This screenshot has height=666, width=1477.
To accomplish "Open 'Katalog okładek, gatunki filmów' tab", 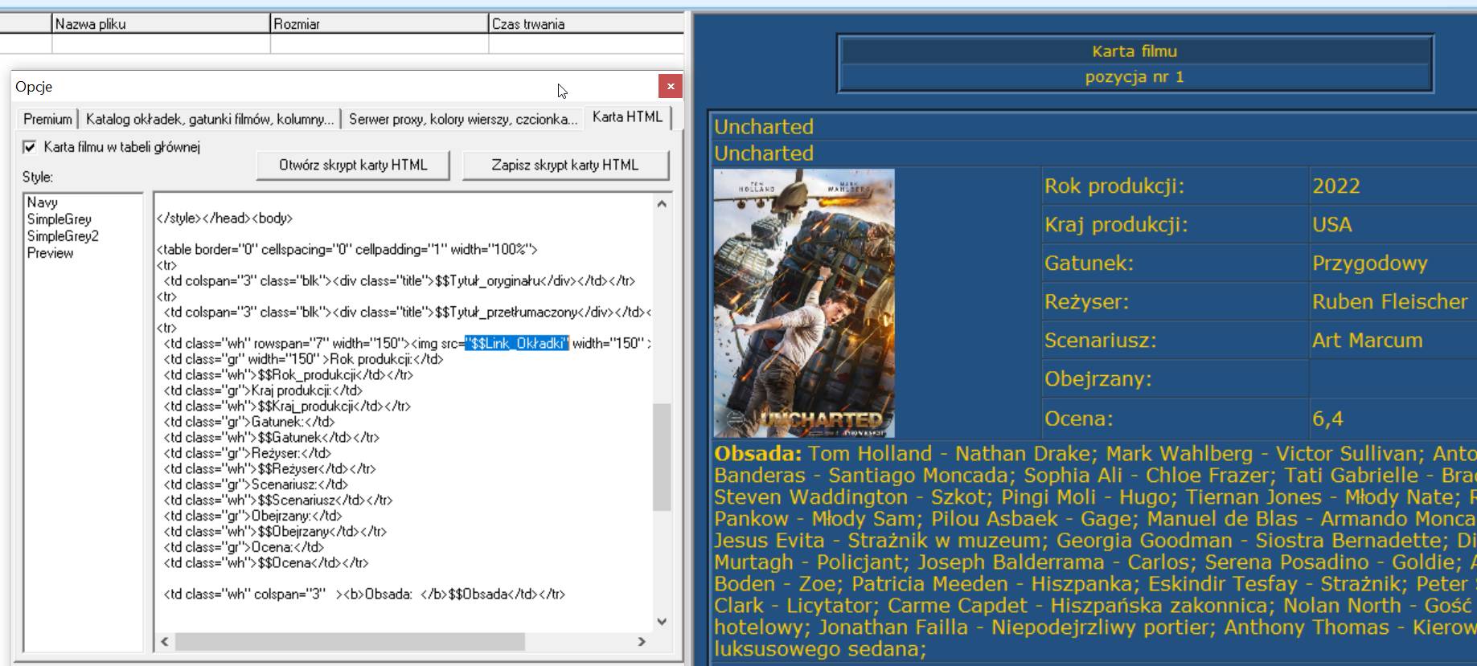I will (x=209, y=119).
